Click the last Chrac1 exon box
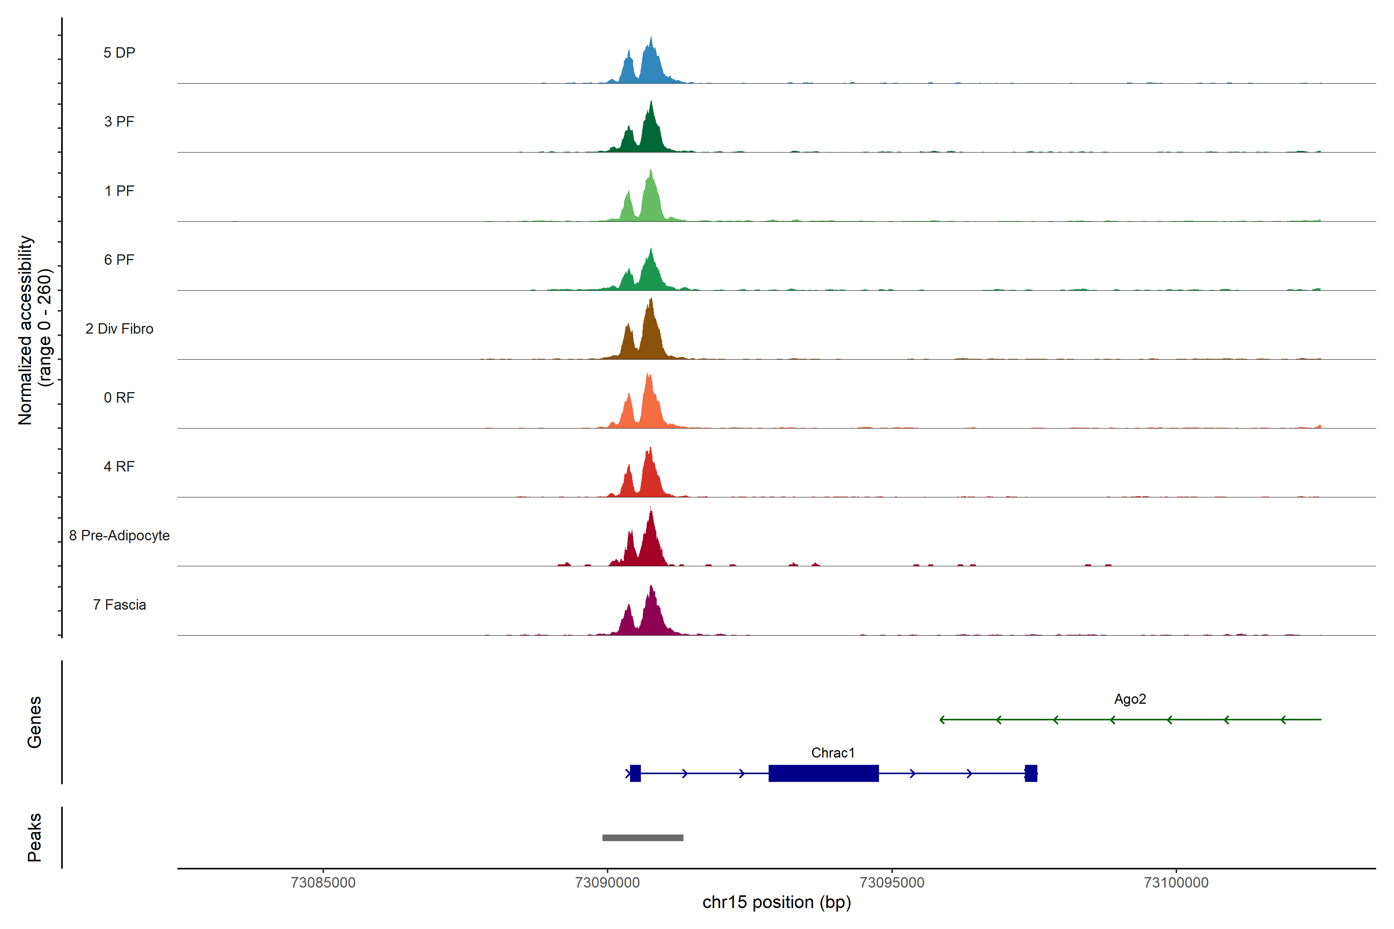This screenshot has width=1394, height=929. tap(1031, 773)
